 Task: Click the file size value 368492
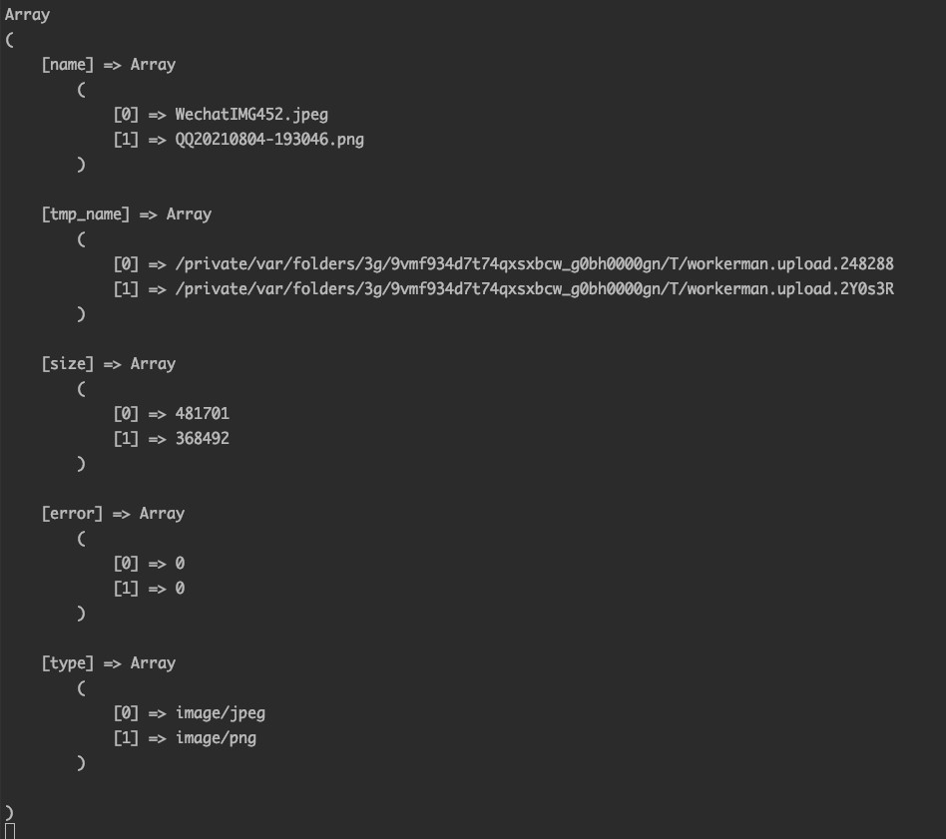(x=203, y=439)
